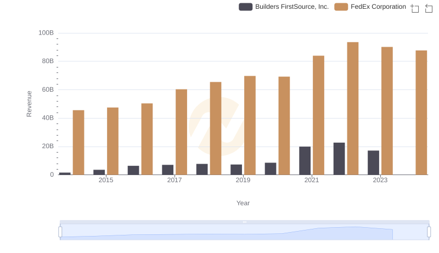Select FedEx bar for 2017
This screenshot has width=439, height=253.
(182, 132)
